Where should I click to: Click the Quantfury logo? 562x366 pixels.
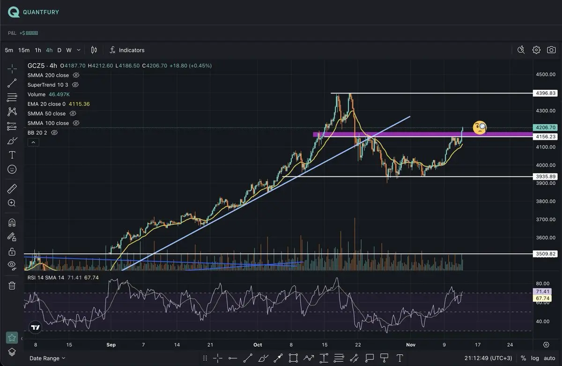pos(34,12)
